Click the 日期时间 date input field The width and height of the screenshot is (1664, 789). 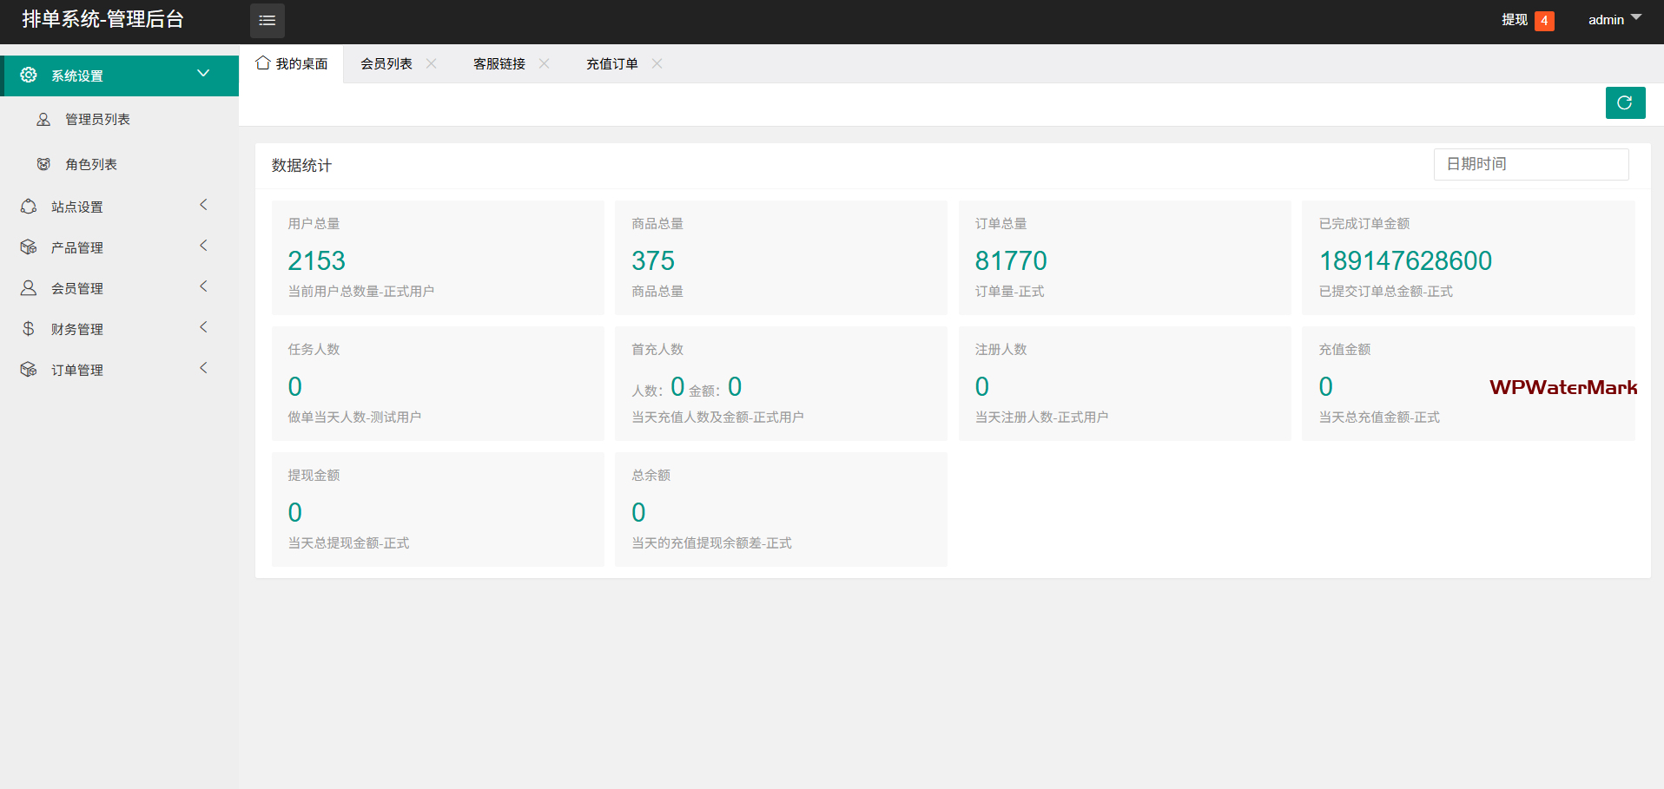1530,164
